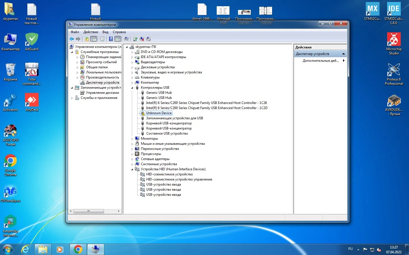Expand the Мониторы device category

point(132,139)
